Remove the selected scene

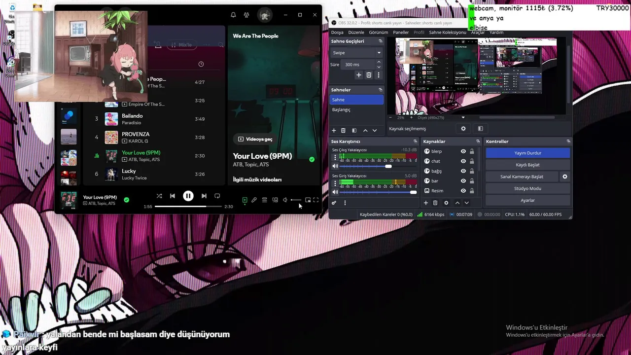[343, 130]
